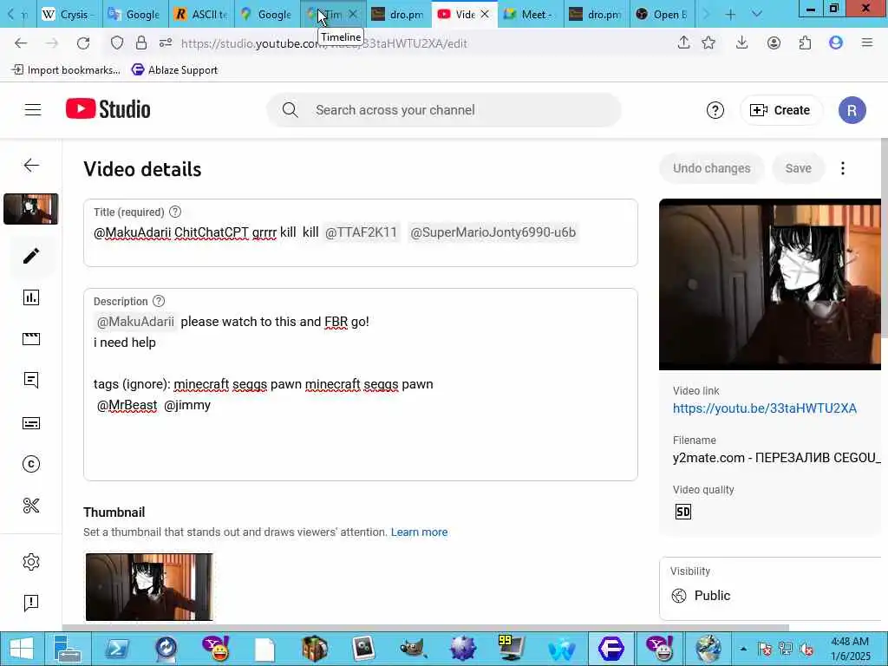Open new browser tab plus button
The image size is (888, 666).
tap(730, 14)
